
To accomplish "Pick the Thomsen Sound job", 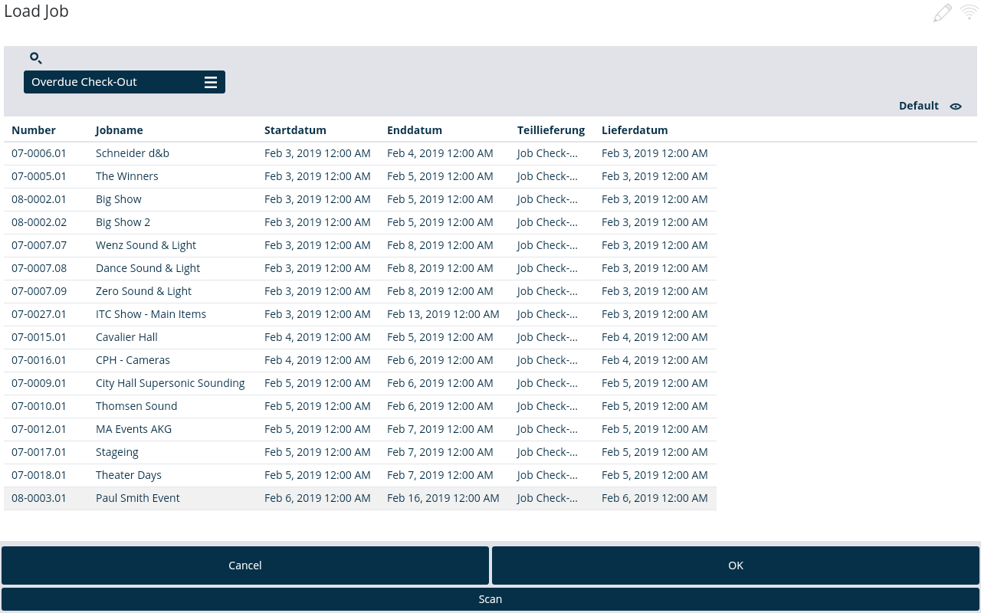I will [x=360, y=406].
